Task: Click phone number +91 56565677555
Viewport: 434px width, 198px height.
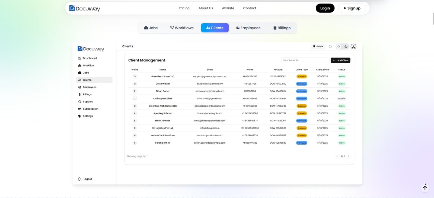Action: (250, 128)
